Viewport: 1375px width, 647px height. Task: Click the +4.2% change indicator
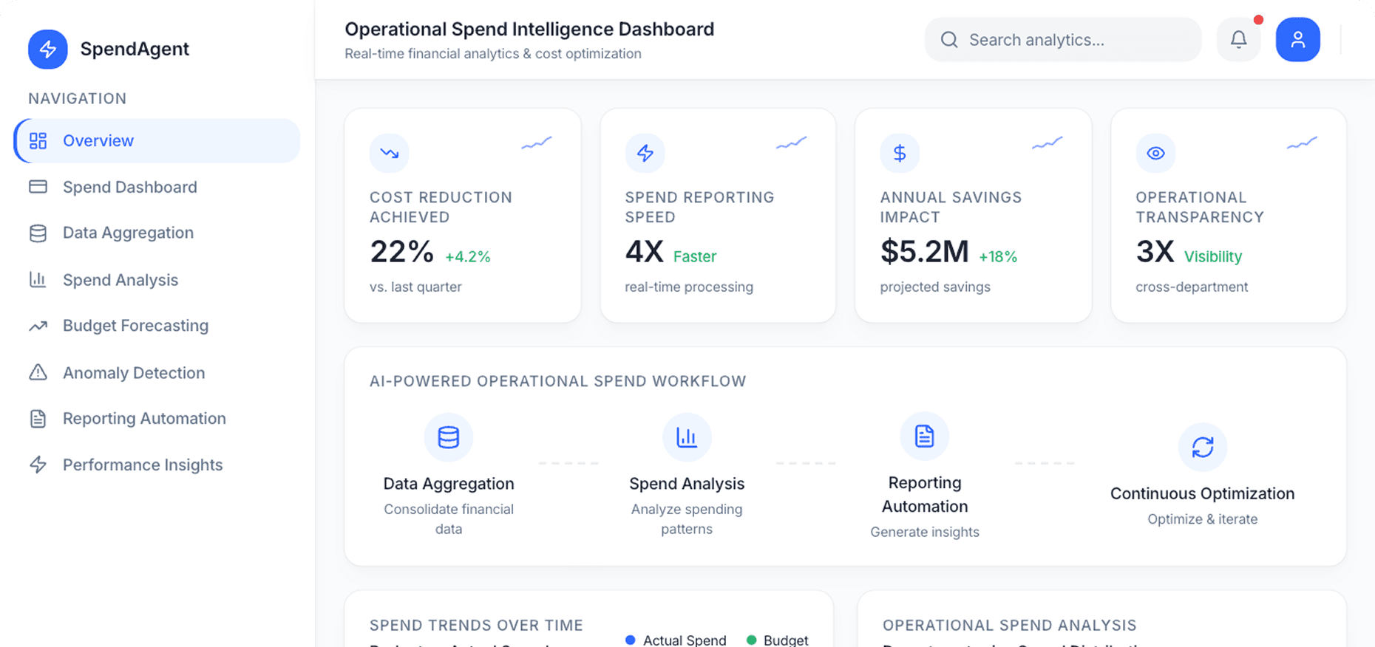click(x=468, y=257)
